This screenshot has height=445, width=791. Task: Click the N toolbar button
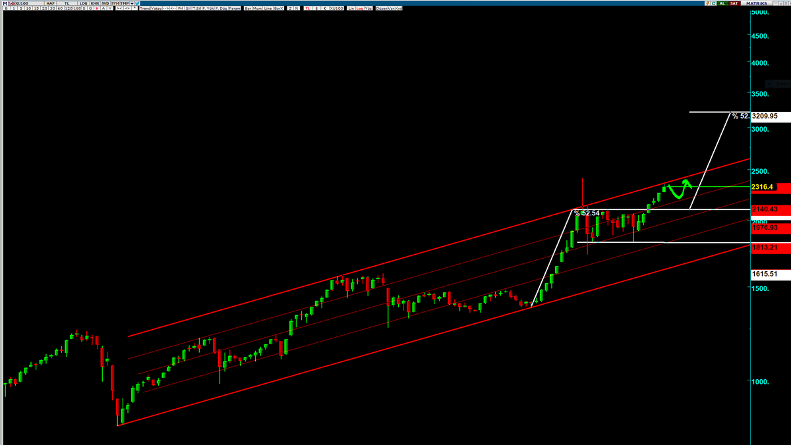coord(297,8)
